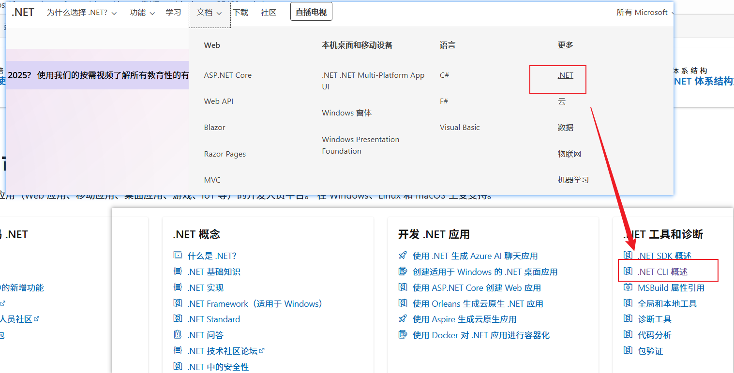Open 使用 .NET 生成 Azure AI 聊天应用
The height and width of the screenshot is (373, 734).
tap(475, 256)
